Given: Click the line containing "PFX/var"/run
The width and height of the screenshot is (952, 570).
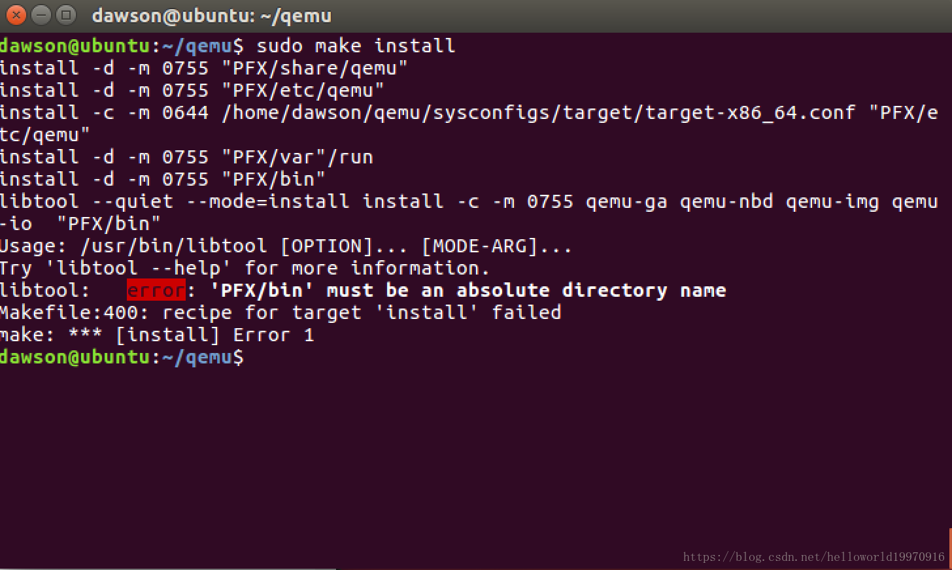Looking at the screenshot, I should (x=186, y=157).
